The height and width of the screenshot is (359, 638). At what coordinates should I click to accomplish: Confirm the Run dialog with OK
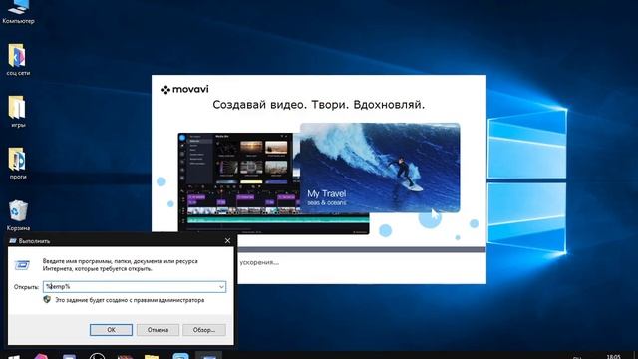click(111, 330)
